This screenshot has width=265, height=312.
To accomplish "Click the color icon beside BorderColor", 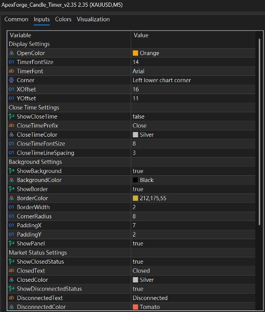I will (x=11, y=198).
